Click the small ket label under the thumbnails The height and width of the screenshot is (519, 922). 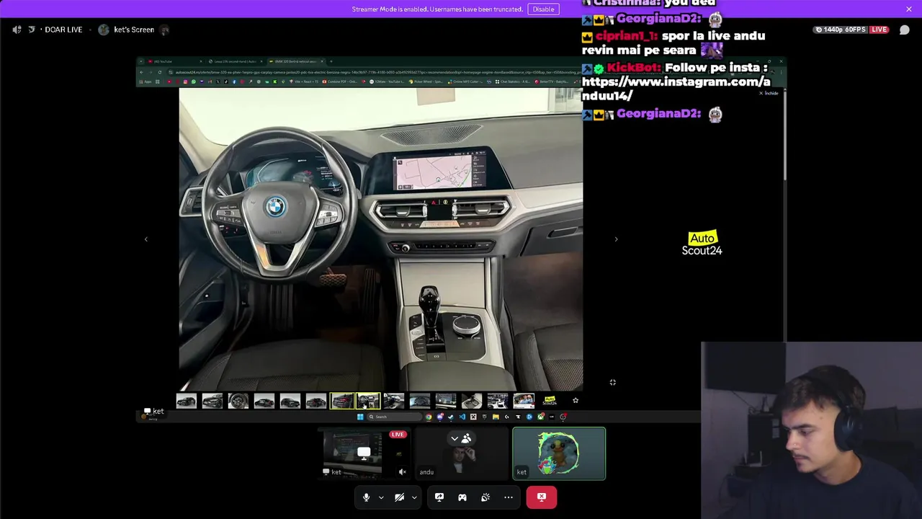pos(154,412)
